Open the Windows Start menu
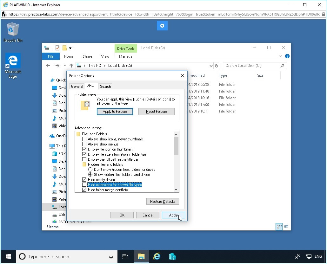Viewport: 327px width, 264px height. tap(8, 256)
